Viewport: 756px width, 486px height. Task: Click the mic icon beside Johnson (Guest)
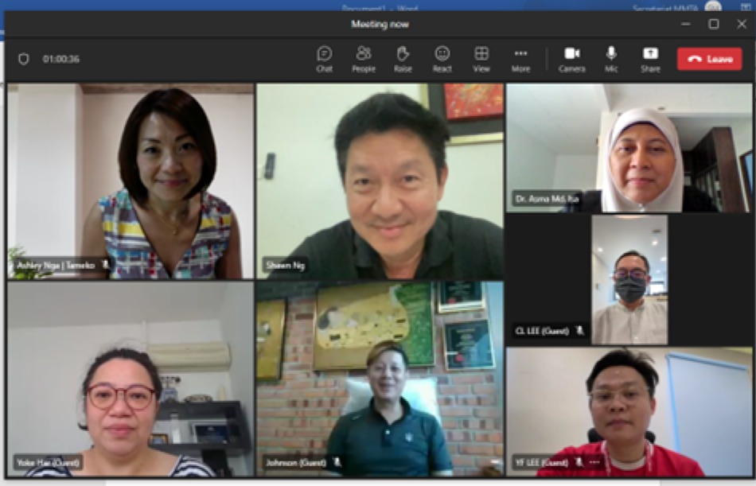tap(337, 461)
